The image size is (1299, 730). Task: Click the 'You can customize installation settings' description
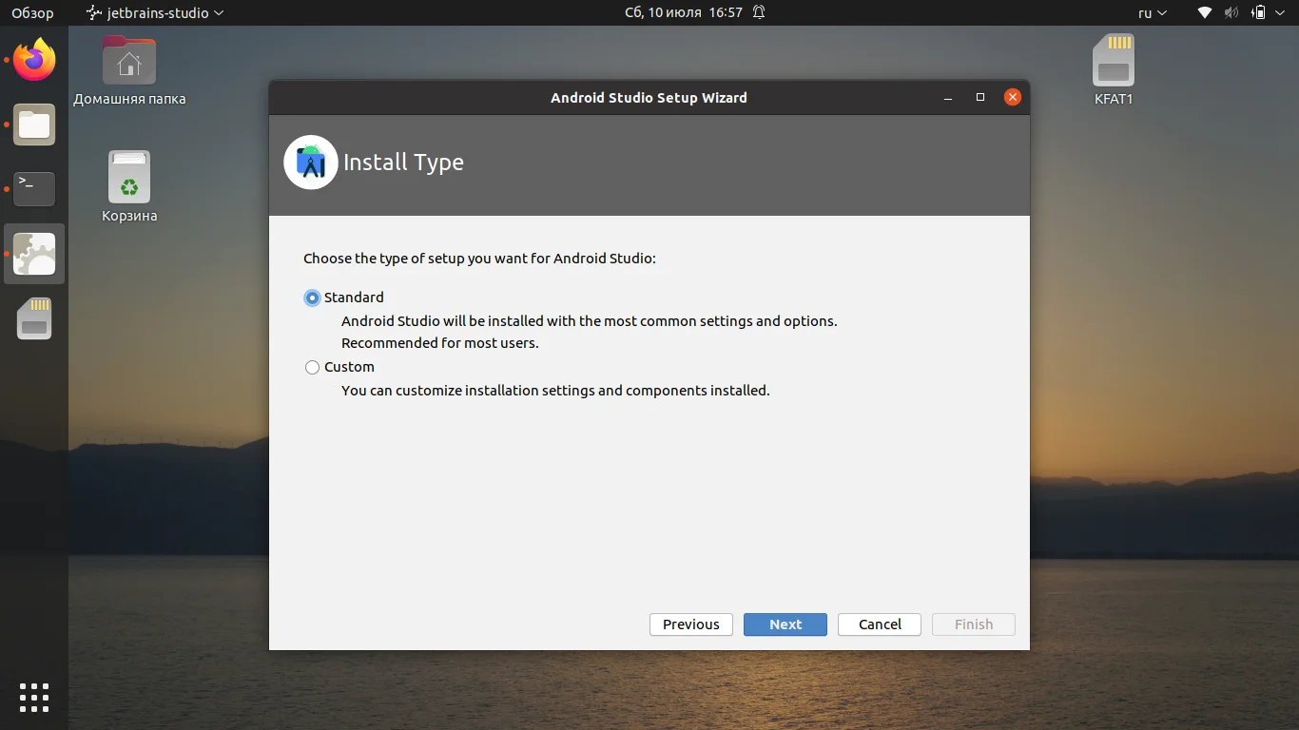(x=555, y=391)
